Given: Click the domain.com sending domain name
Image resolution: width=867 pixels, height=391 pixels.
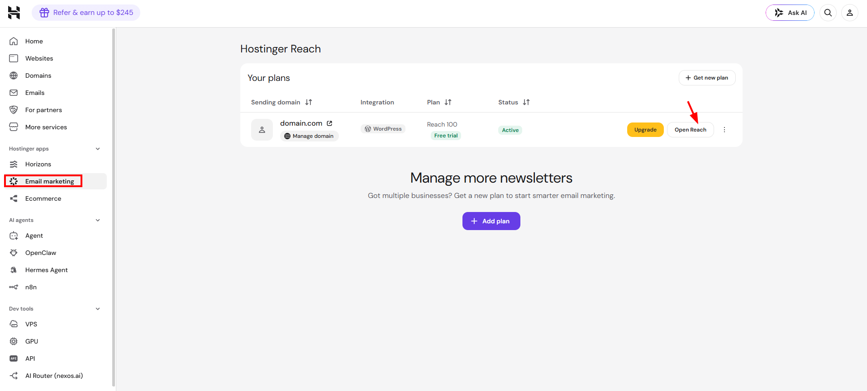Looking at the screenshot, I should 301,123.
